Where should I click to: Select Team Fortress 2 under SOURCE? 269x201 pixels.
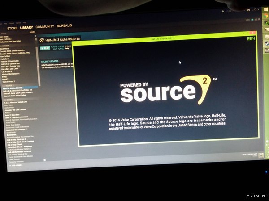[9, 82]
